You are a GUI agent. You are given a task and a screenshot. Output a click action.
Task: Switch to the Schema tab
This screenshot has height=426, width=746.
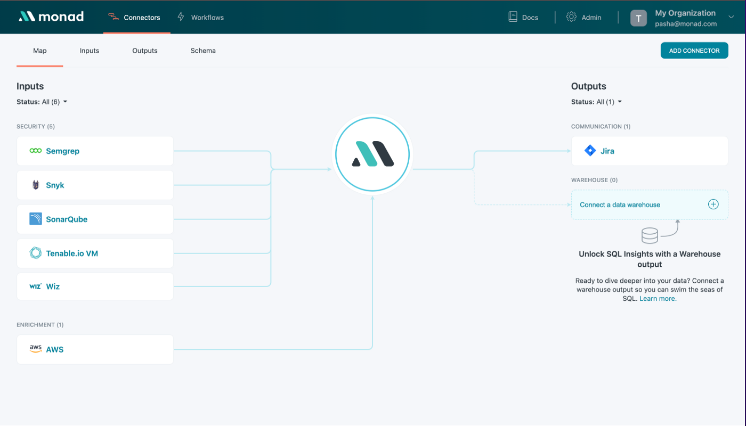203,51
